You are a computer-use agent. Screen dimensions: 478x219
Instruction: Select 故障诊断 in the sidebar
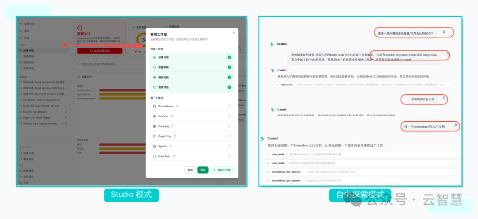click(42, 50)
